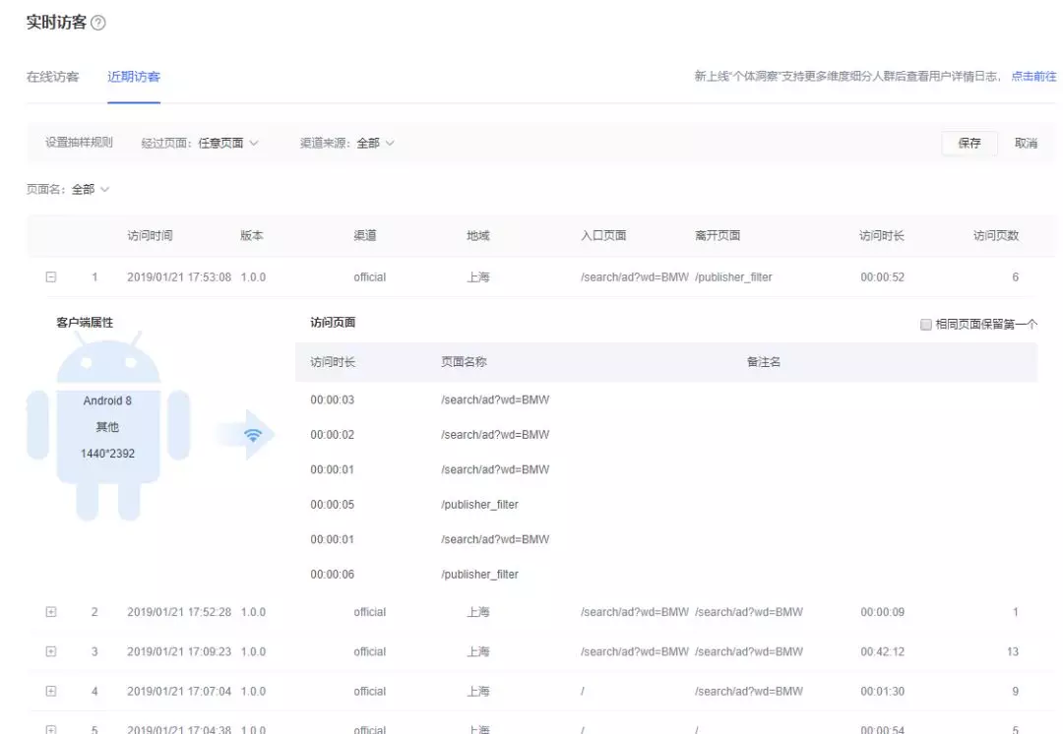Open the 页面名 全部 dropdown
This screenshot has width=1063, height=734.
[x=90, y=190]
